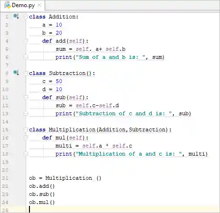
Task: Collapse the def mul(self) fold marker
Action: 26,138
